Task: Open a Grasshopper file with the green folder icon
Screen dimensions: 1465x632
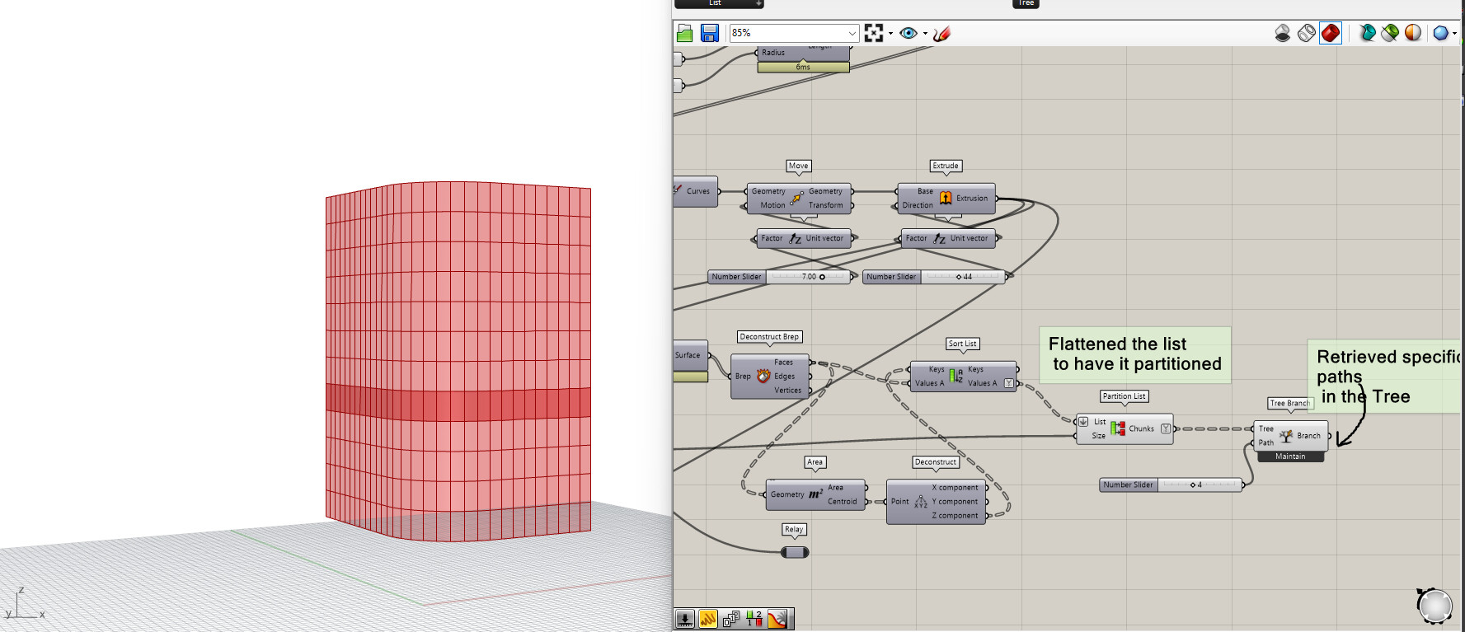Action: (x=684, y=33)
